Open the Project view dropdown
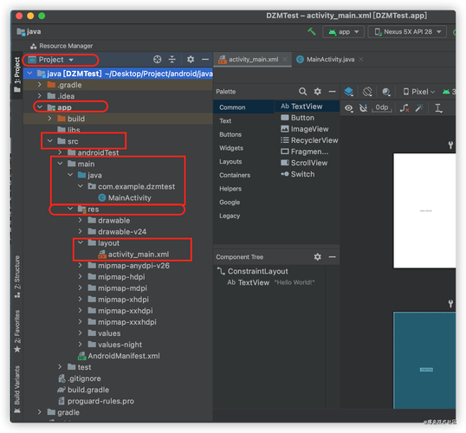The width and height of the screenshot is (466, 433). coord(51,60)
